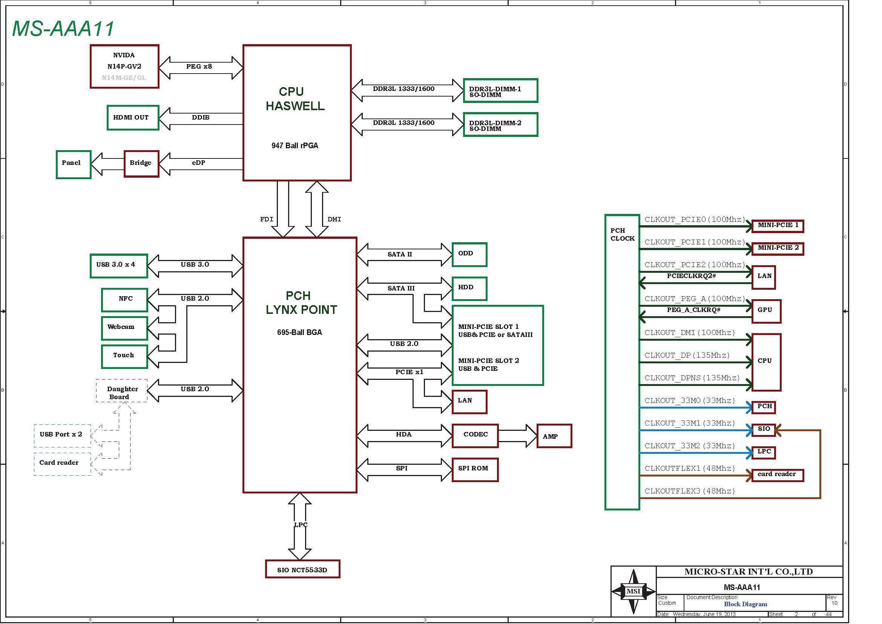Click the FDI label between CPU and PCH

[x=267, y=219]
